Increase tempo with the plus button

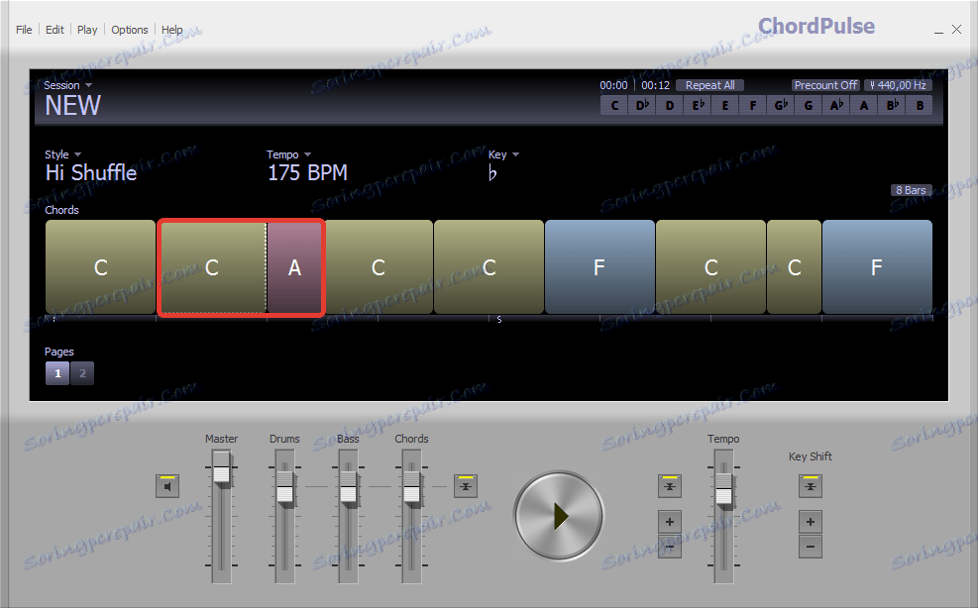(669, 521)
